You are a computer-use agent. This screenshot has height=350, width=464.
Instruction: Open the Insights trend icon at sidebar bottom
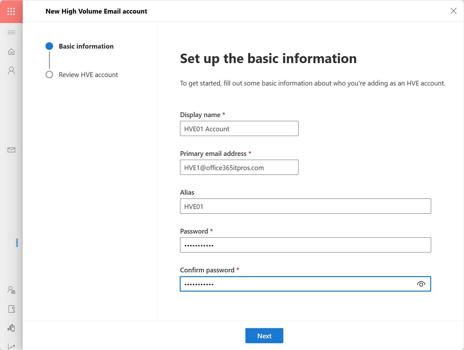11,346
